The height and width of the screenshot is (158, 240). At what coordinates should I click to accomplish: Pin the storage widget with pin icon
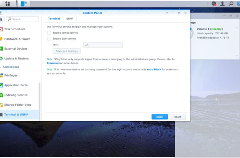(x=231, y=16)
